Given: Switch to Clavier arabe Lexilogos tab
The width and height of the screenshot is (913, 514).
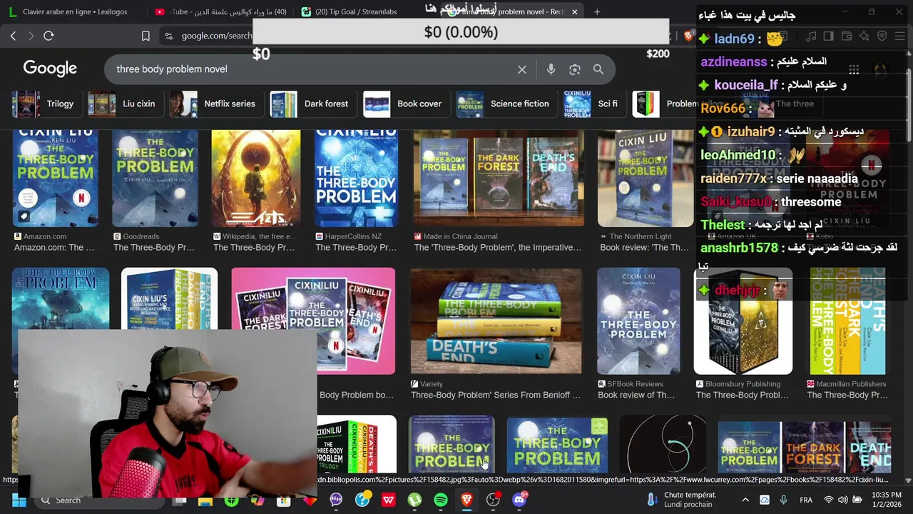Looking at the screenshot, I should click(x=75, y=11).
